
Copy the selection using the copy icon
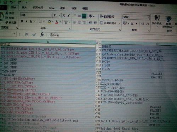(x=7, y=18)
